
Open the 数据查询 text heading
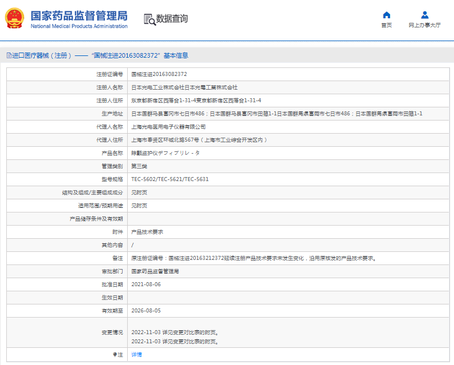172,19
